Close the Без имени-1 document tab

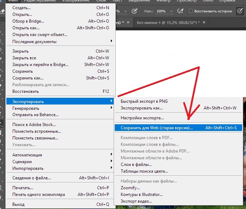(204, 22)
